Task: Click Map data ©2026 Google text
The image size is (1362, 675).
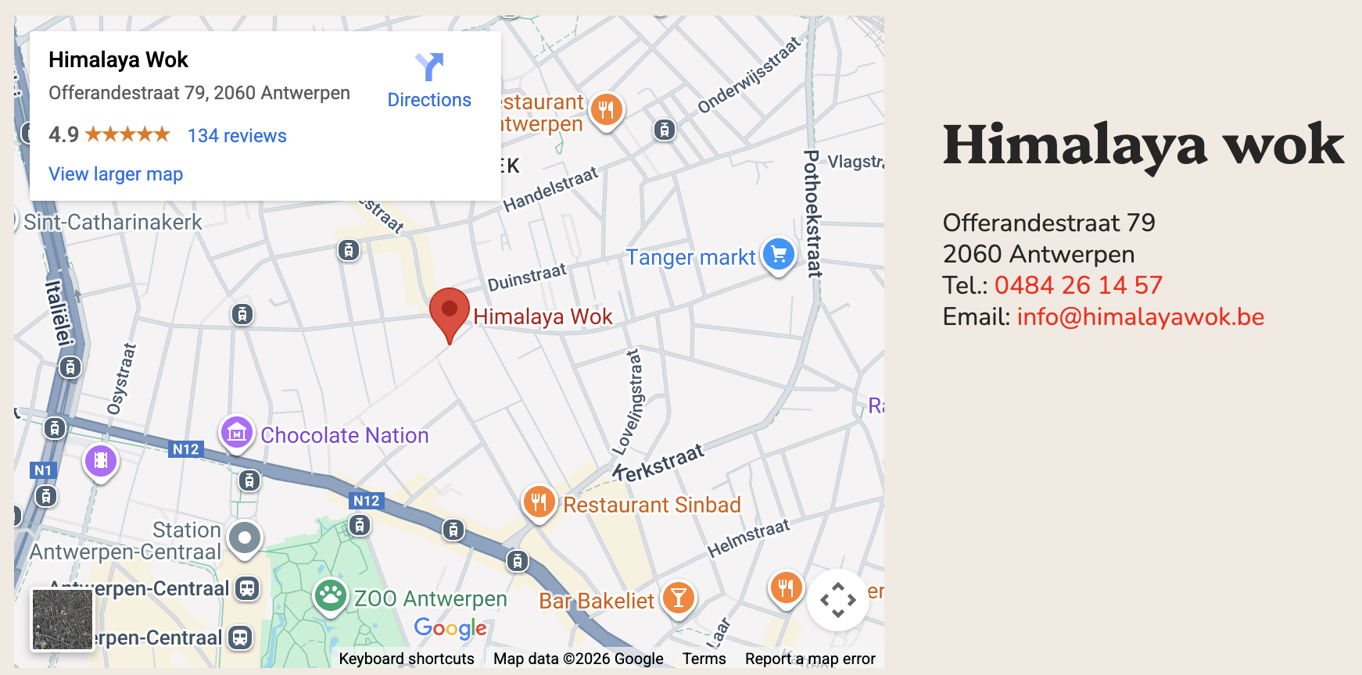Action: pos(579,659)
